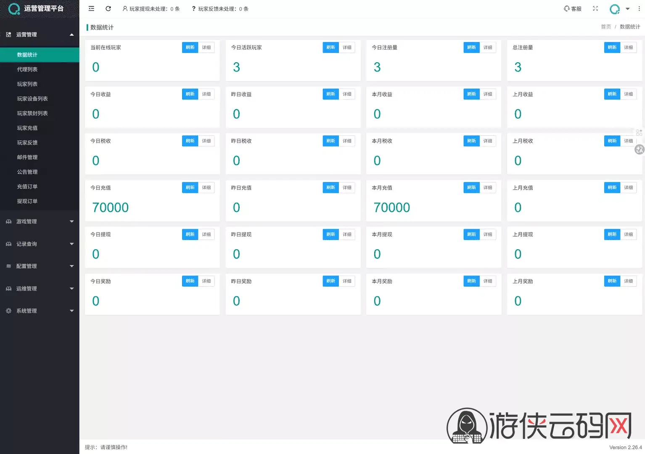The height and width of the screenshot is (454, 645).
Task: View 详细 for 今日充值 card
Action: coord(206,187)
